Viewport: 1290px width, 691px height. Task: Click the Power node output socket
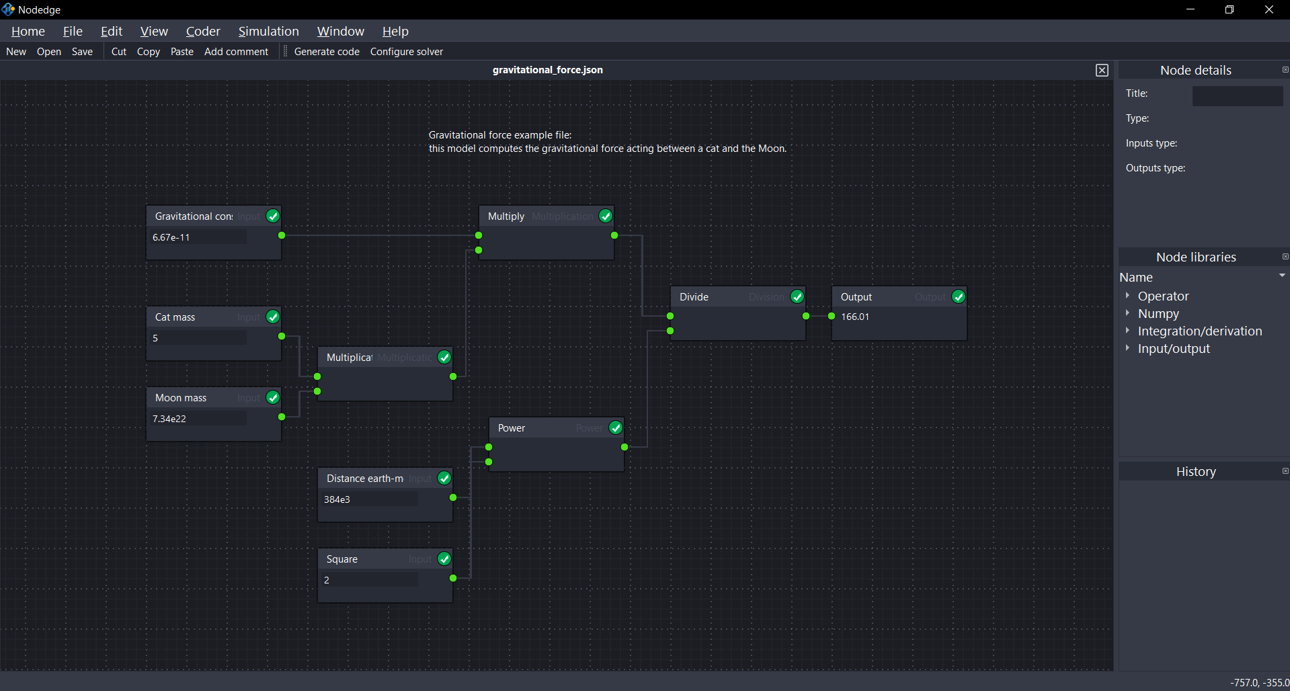tap(624, 447)
